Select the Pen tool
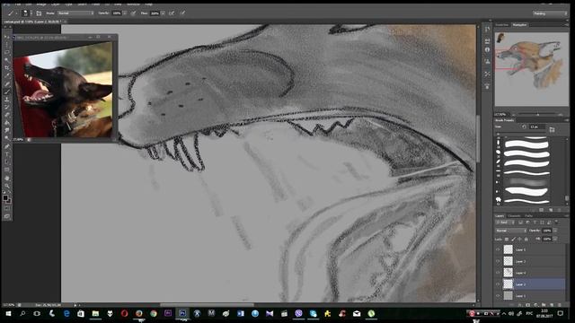 click(x=7, y=146)
